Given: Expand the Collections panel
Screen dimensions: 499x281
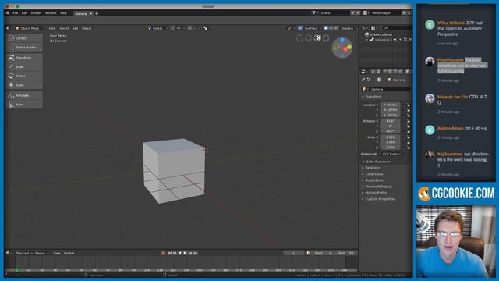Looking at the screenshot, I should point(374,174).
